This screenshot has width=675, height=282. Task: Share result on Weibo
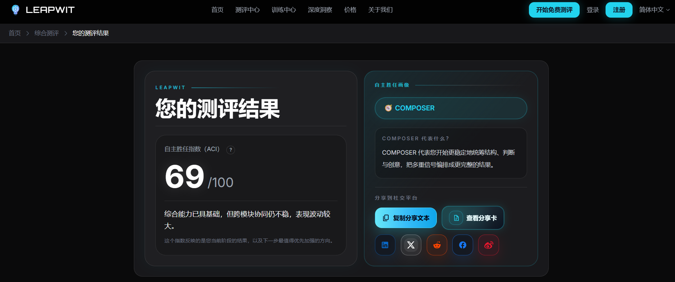click(489, 245)
